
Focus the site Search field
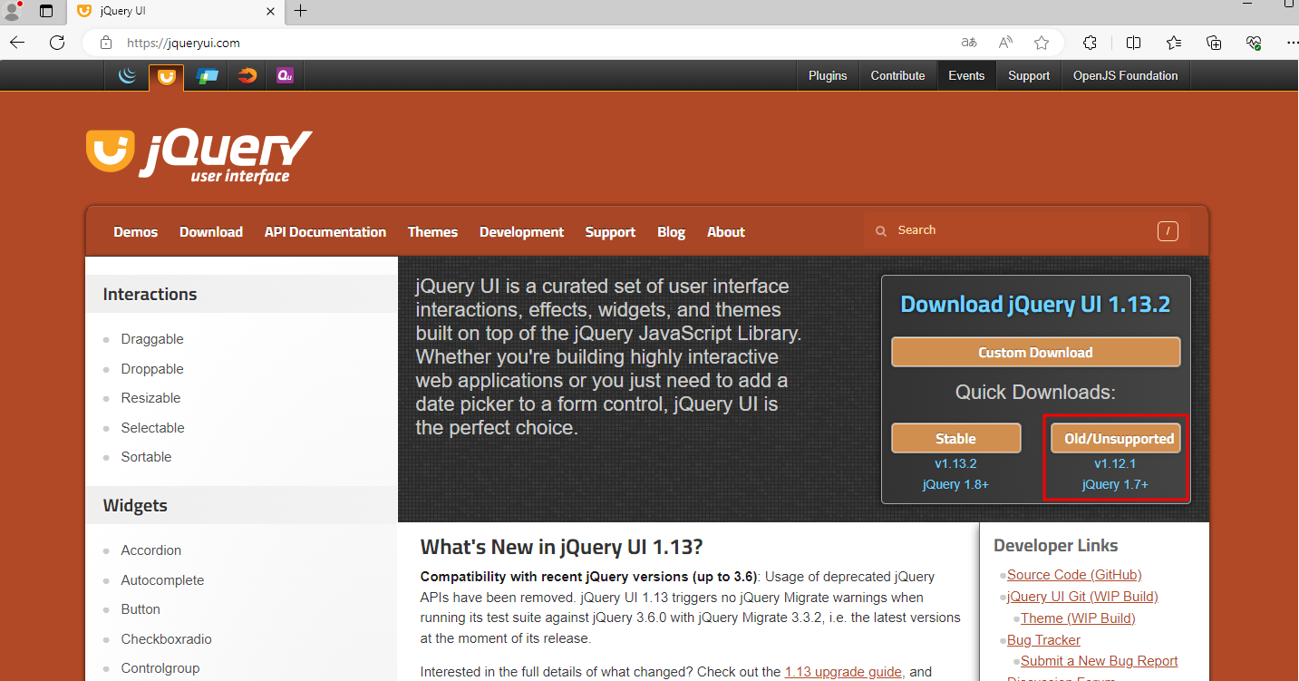[1024, 231]
